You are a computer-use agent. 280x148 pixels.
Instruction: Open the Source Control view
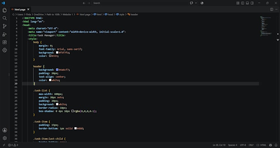(5, 26)
